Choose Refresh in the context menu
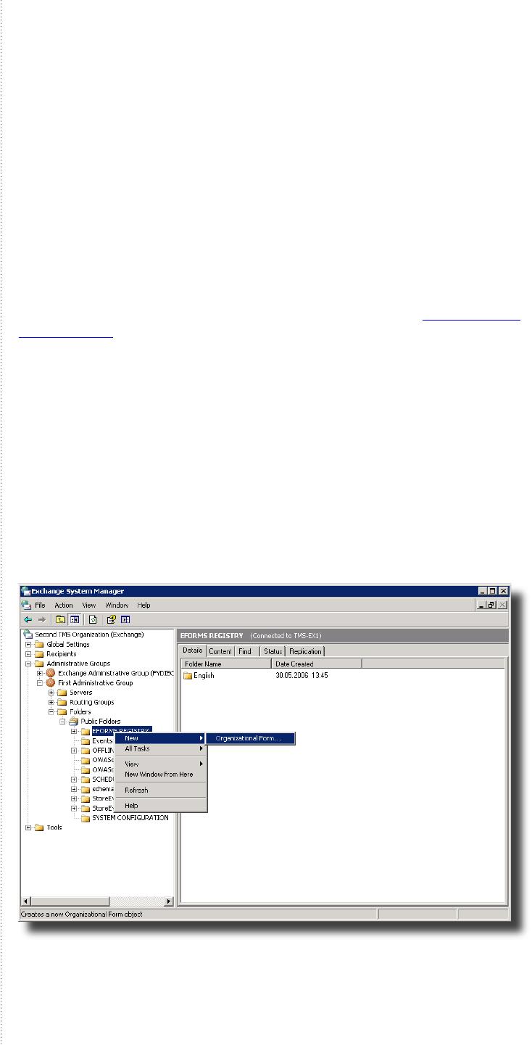532x1045 pixels. [x=161, y=790]
